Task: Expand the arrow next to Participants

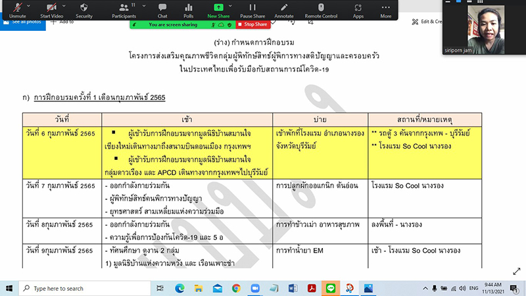Action: click(x=144, y=6)
